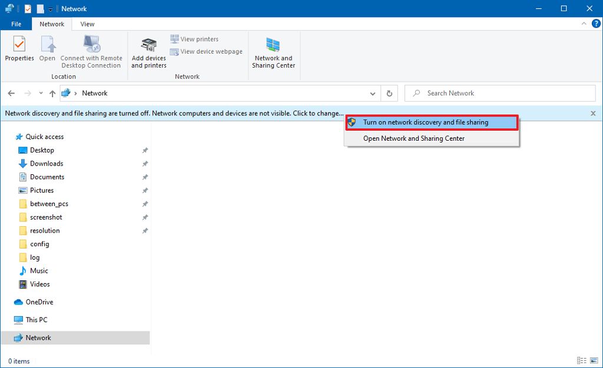Click the Network breadcrumb in address bar
Viewport: 603px width, 368px height.
tap(95, 93)
